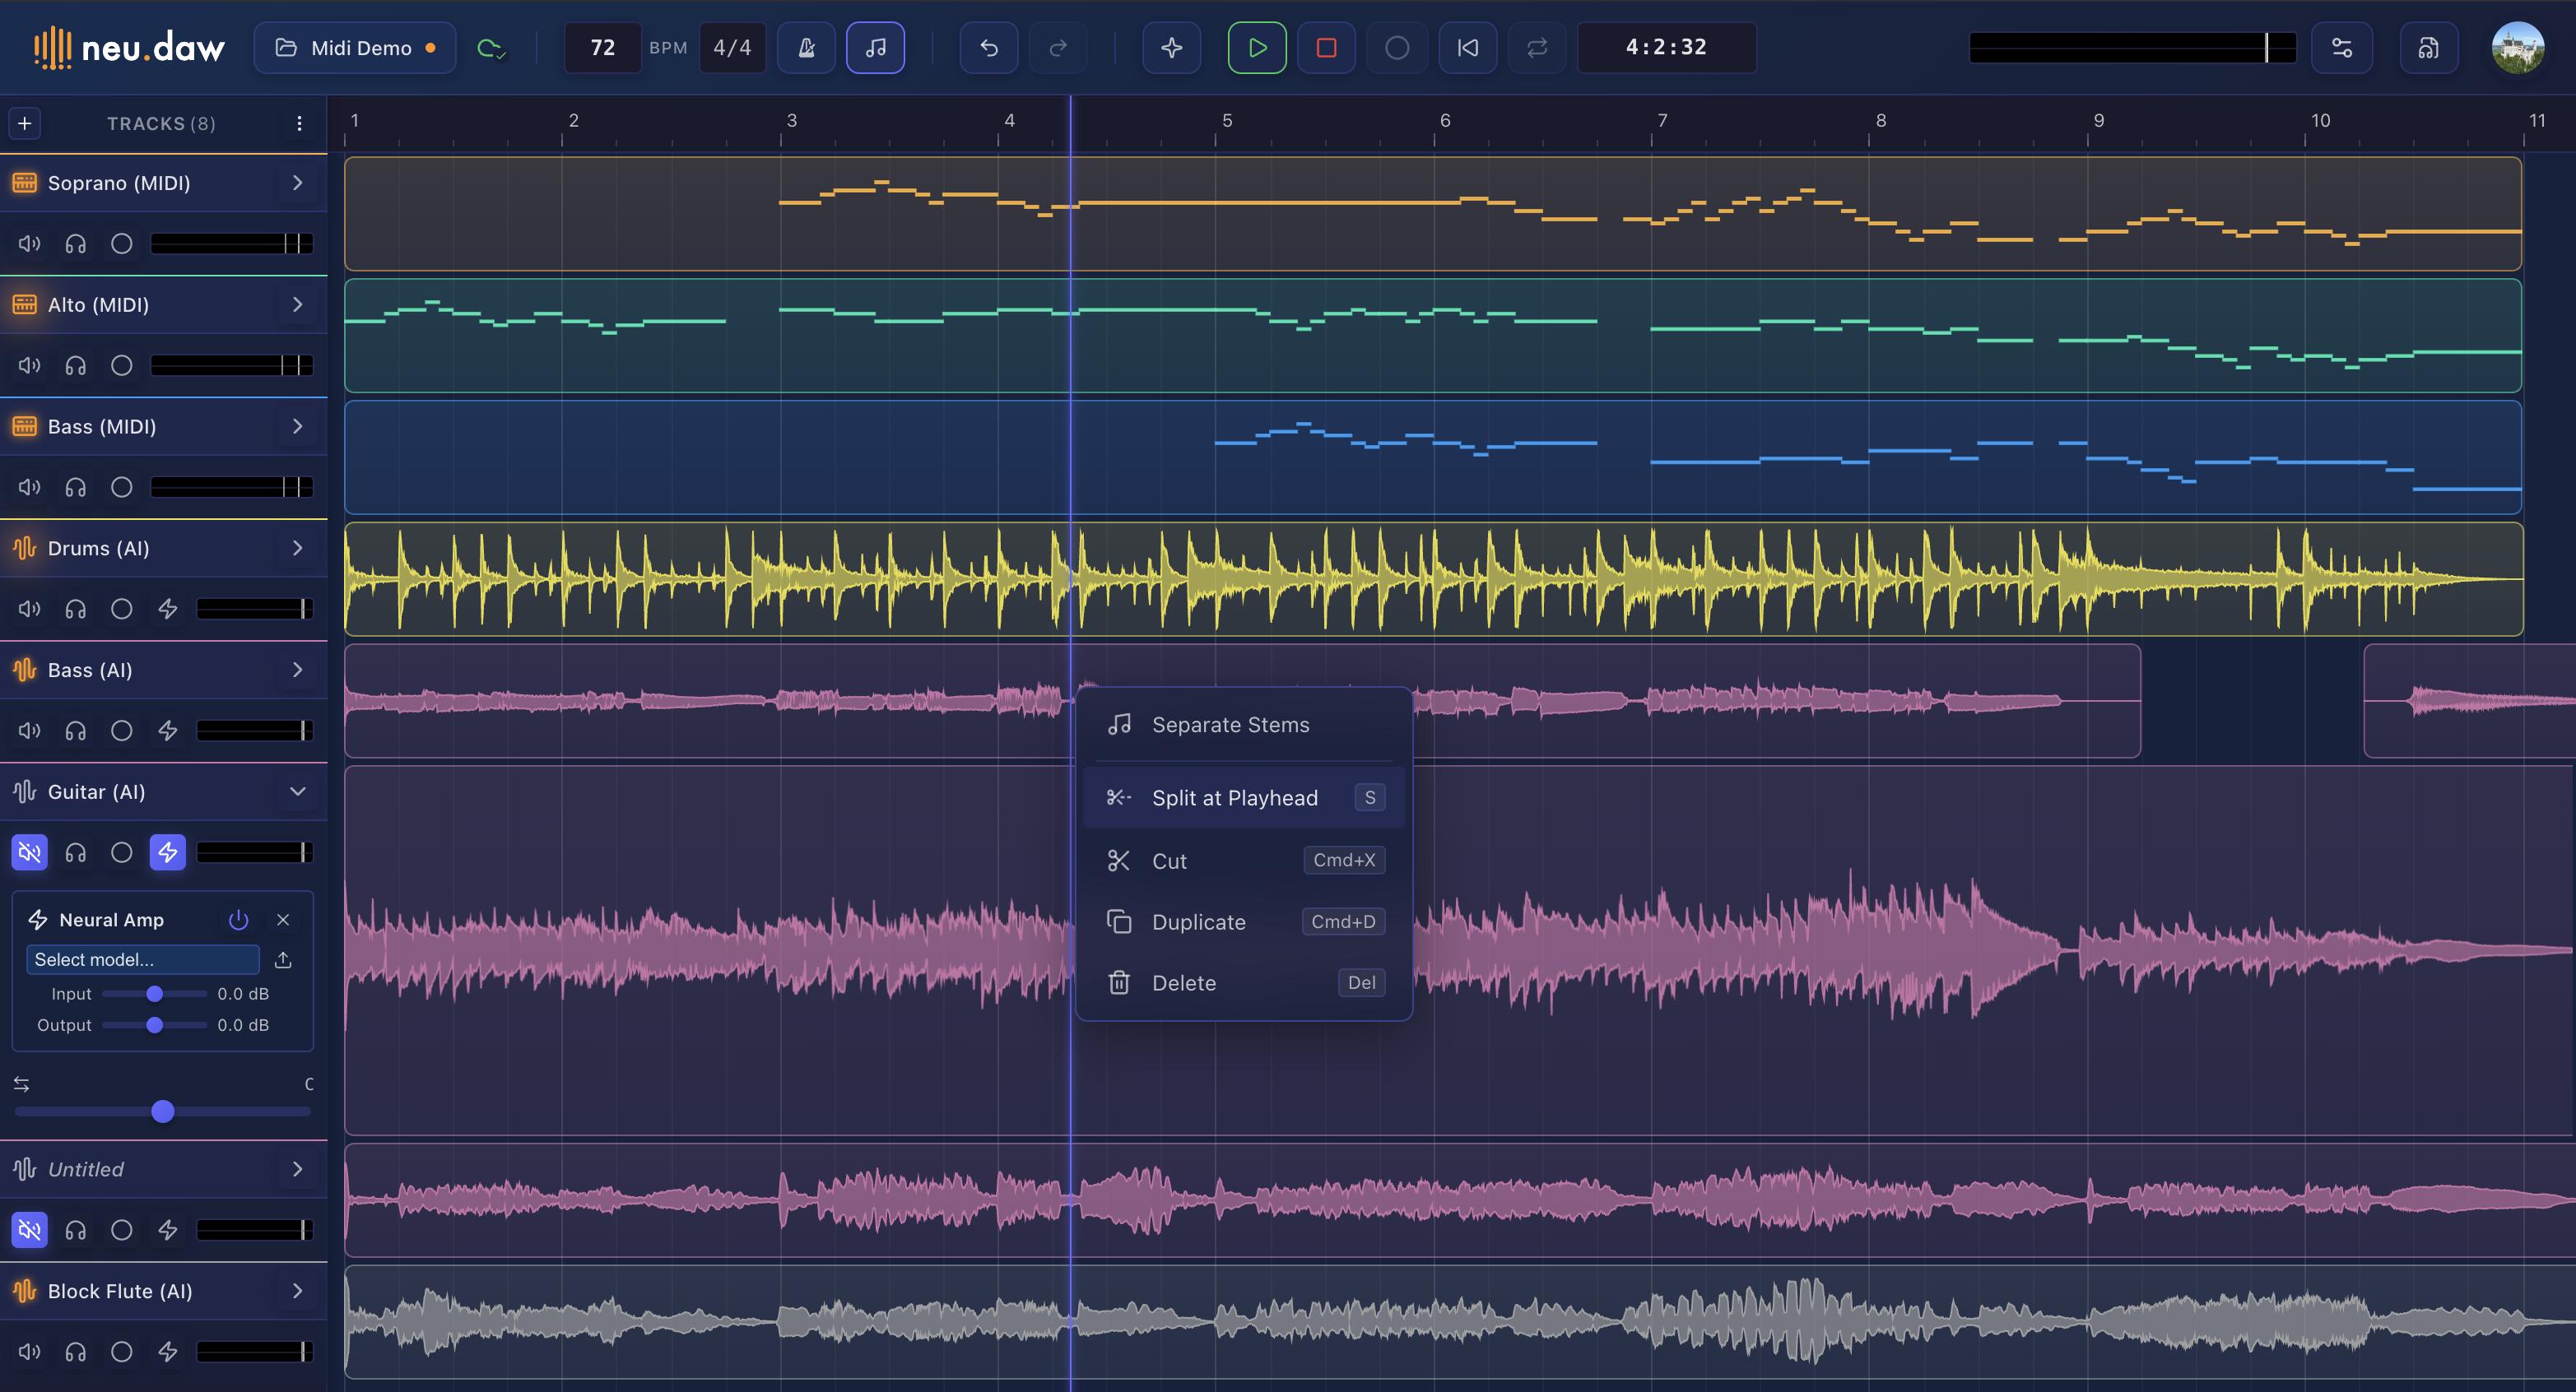2576x1392 pixels.
Task: Unmute the Guitar (AI) track
Action: point(28,852)
